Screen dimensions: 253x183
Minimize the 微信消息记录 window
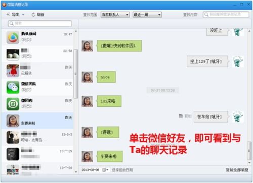point(235,5)
